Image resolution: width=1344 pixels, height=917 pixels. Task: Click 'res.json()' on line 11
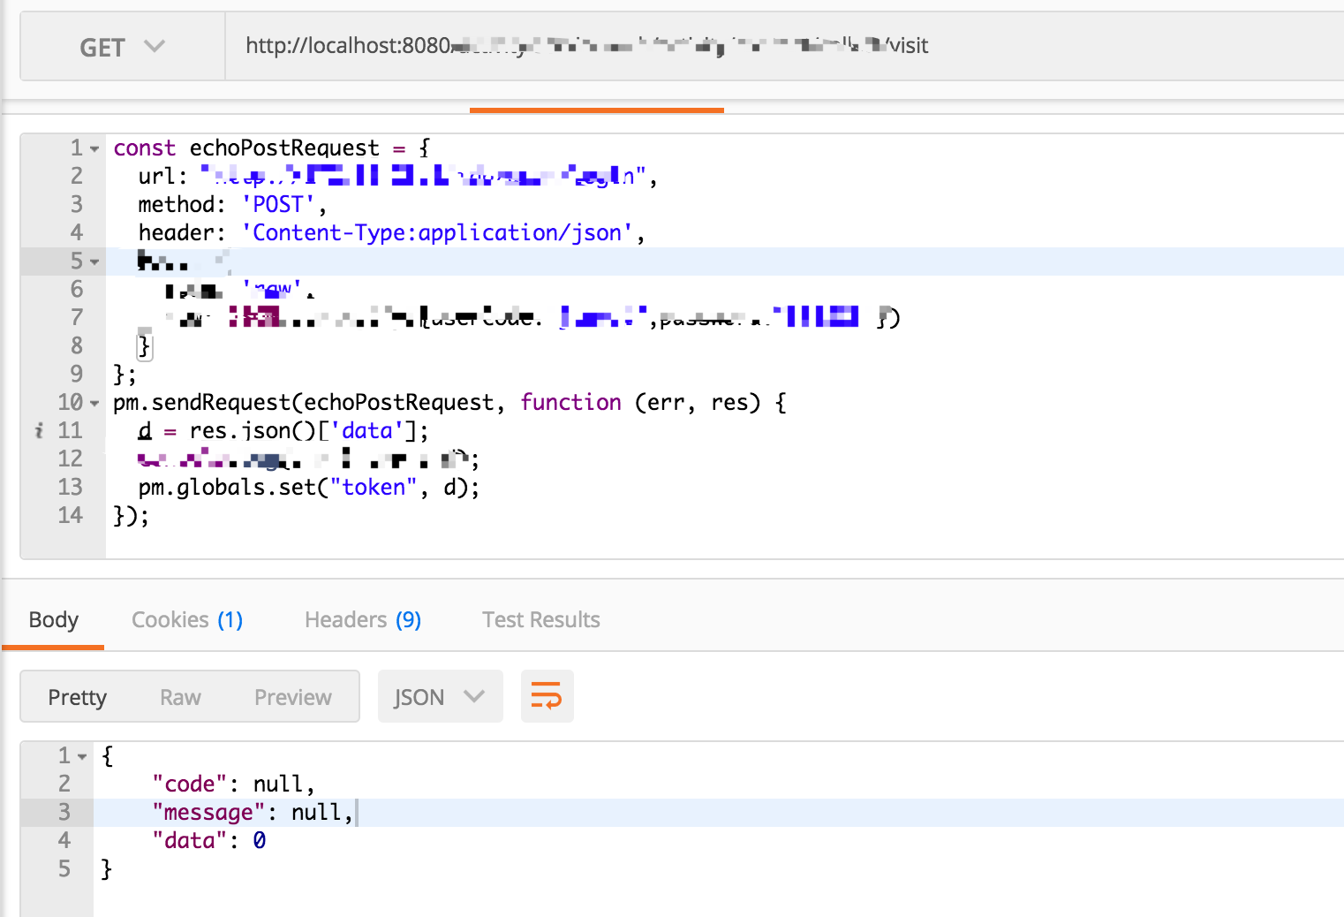(x=253, y=430)
